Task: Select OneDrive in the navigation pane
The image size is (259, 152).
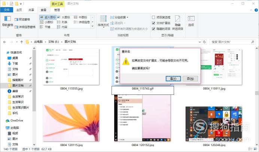Action: pyautogui.click(x=14, y=121)
